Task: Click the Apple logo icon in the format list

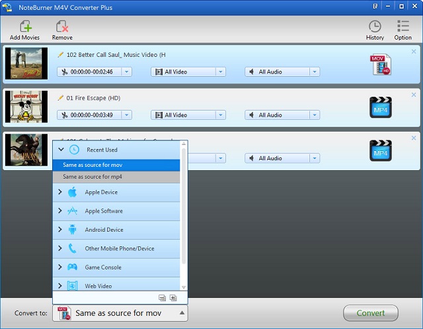Action: pos(72,192)
